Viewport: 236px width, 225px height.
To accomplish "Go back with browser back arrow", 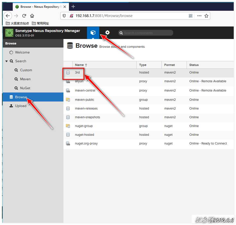I will coord(8,15).
